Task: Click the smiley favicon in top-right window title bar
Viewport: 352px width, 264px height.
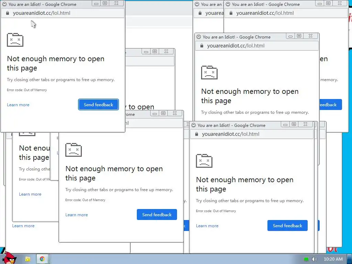Action: pos(228,4)
